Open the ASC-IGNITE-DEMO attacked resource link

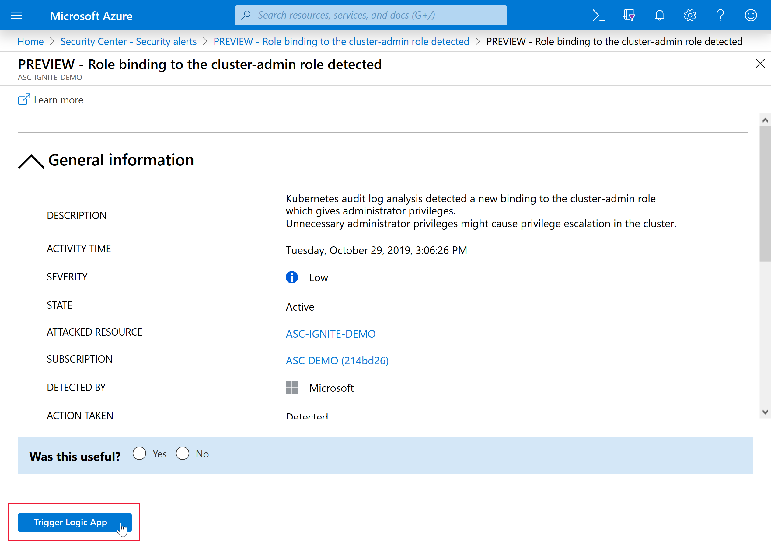coord(330,334)
